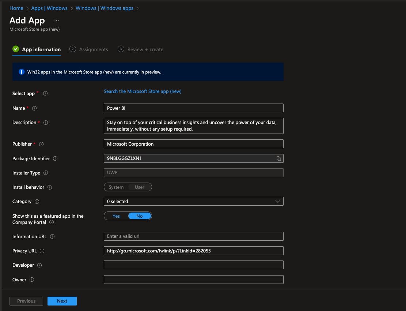Click the Publisher info icon

41,144
